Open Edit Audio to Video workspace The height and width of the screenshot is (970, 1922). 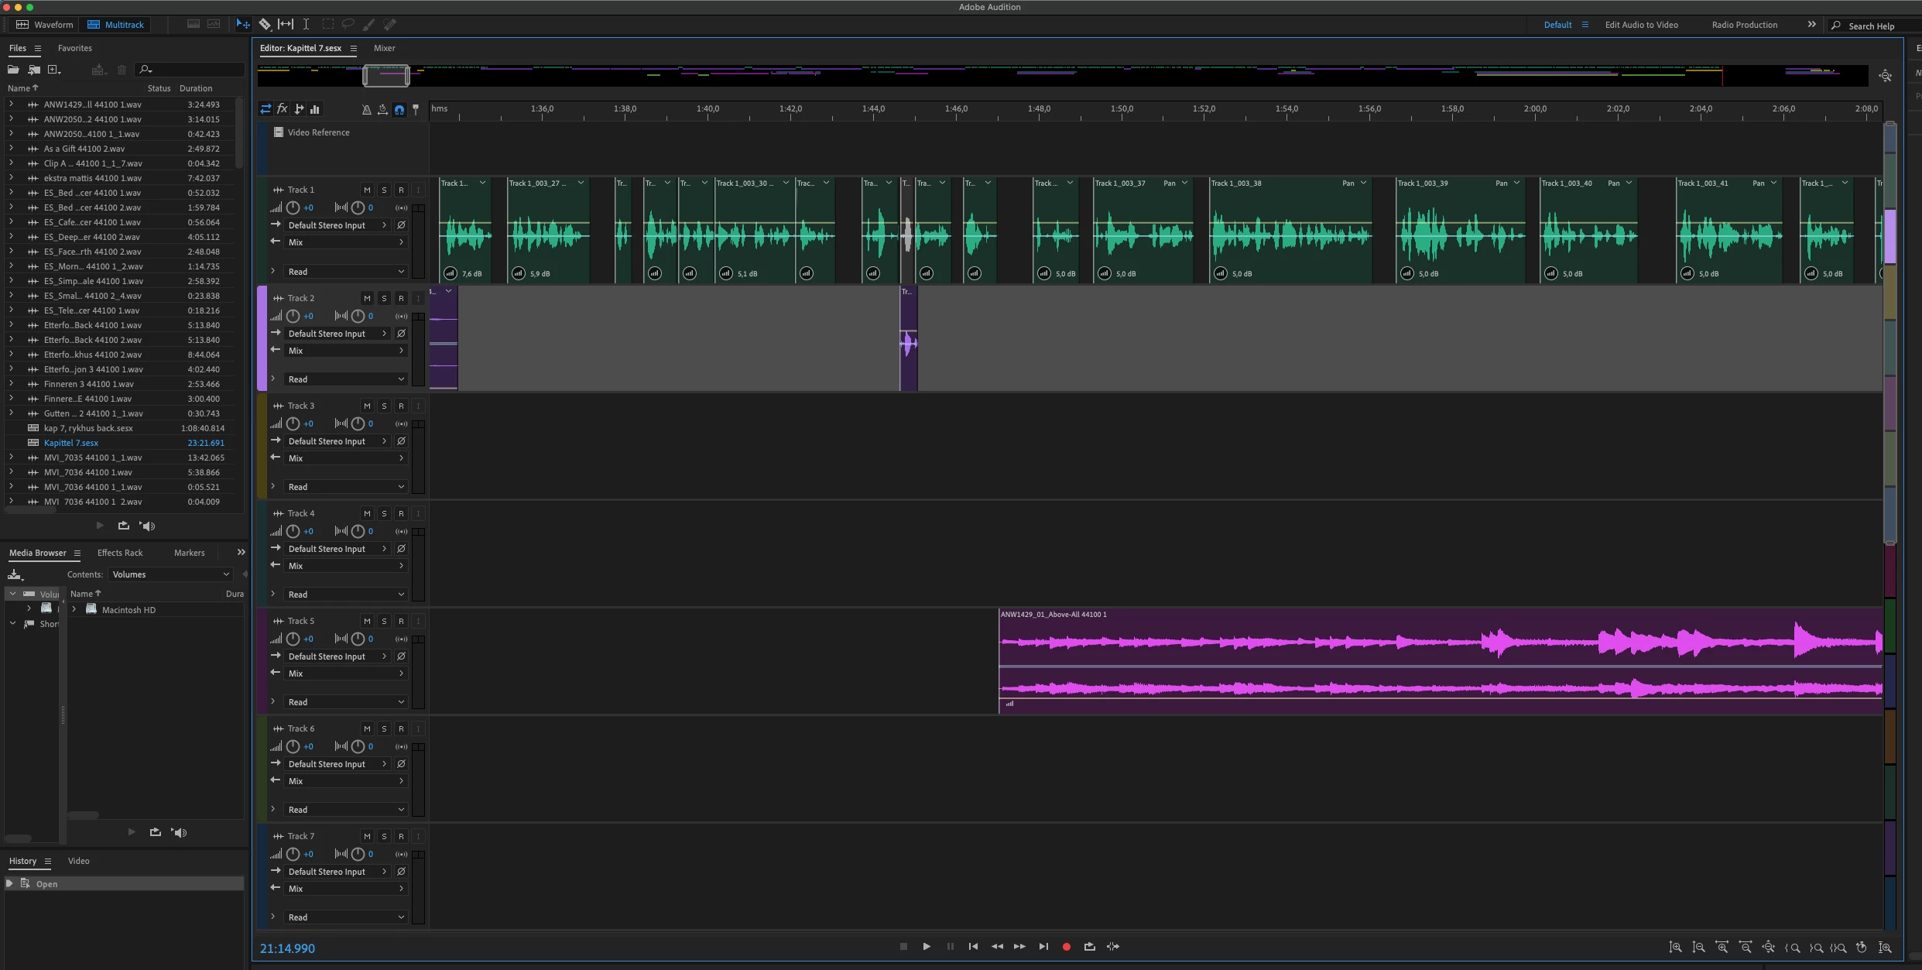click(x=1641, y=25)
